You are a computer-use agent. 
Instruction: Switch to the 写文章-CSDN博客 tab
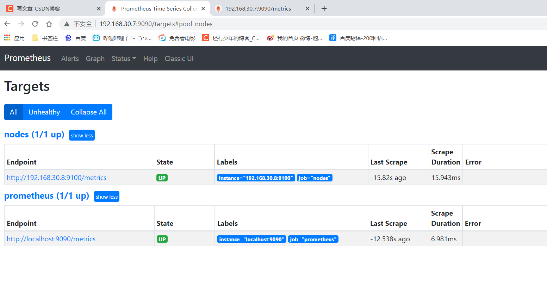53,8
